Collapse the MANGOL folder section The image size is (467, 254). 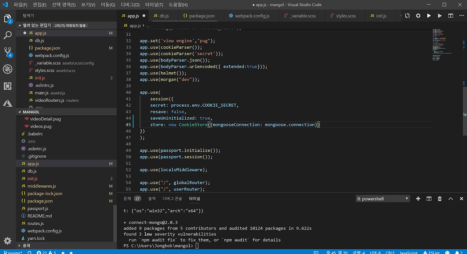click(31, 112)
